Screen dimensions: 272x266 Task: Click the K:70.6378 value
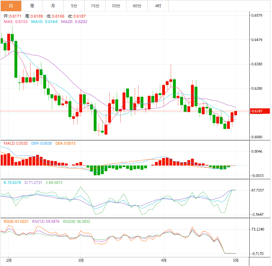click(x=12, y=182)
